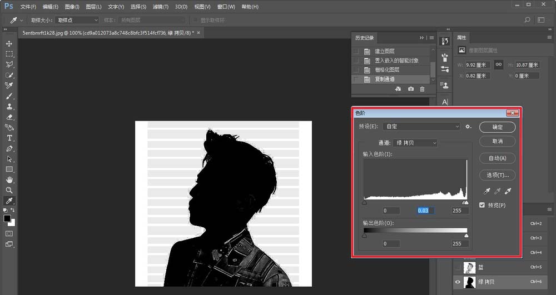
Task: Open the 取样大小 sample size dropdown
Action: click(77, 20)
